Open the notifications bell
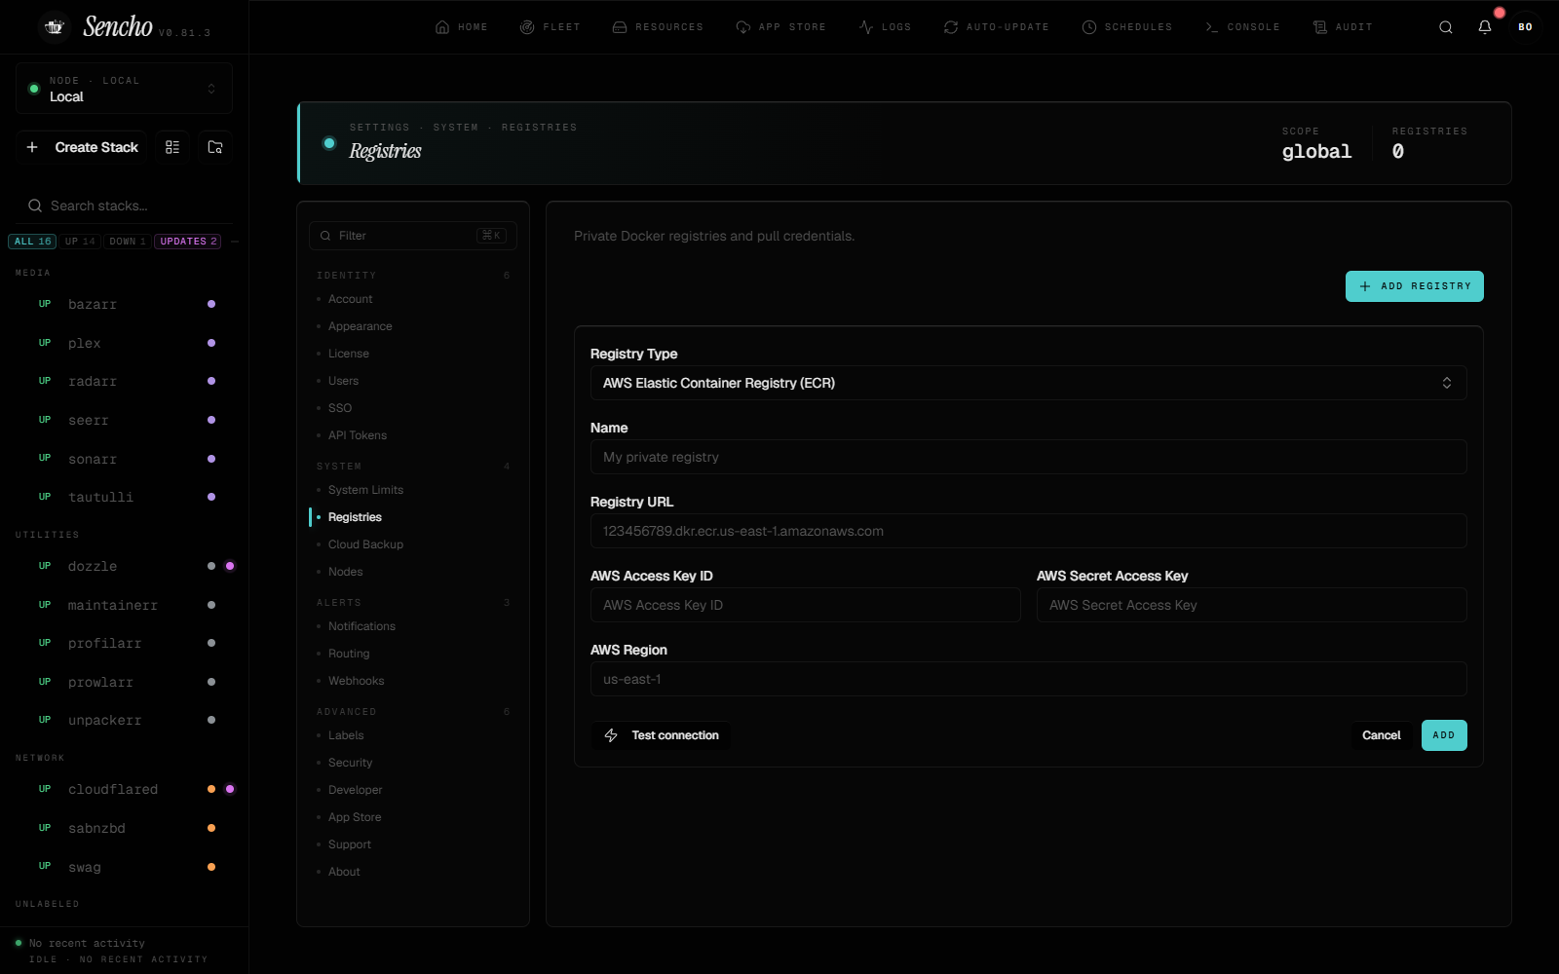Screen dimensions: 1559x974 [1485, 27]
